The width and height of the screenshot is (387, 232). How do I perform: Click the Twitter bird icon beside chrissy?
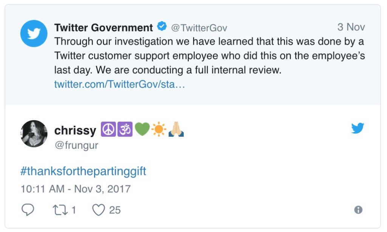[358, 128]
